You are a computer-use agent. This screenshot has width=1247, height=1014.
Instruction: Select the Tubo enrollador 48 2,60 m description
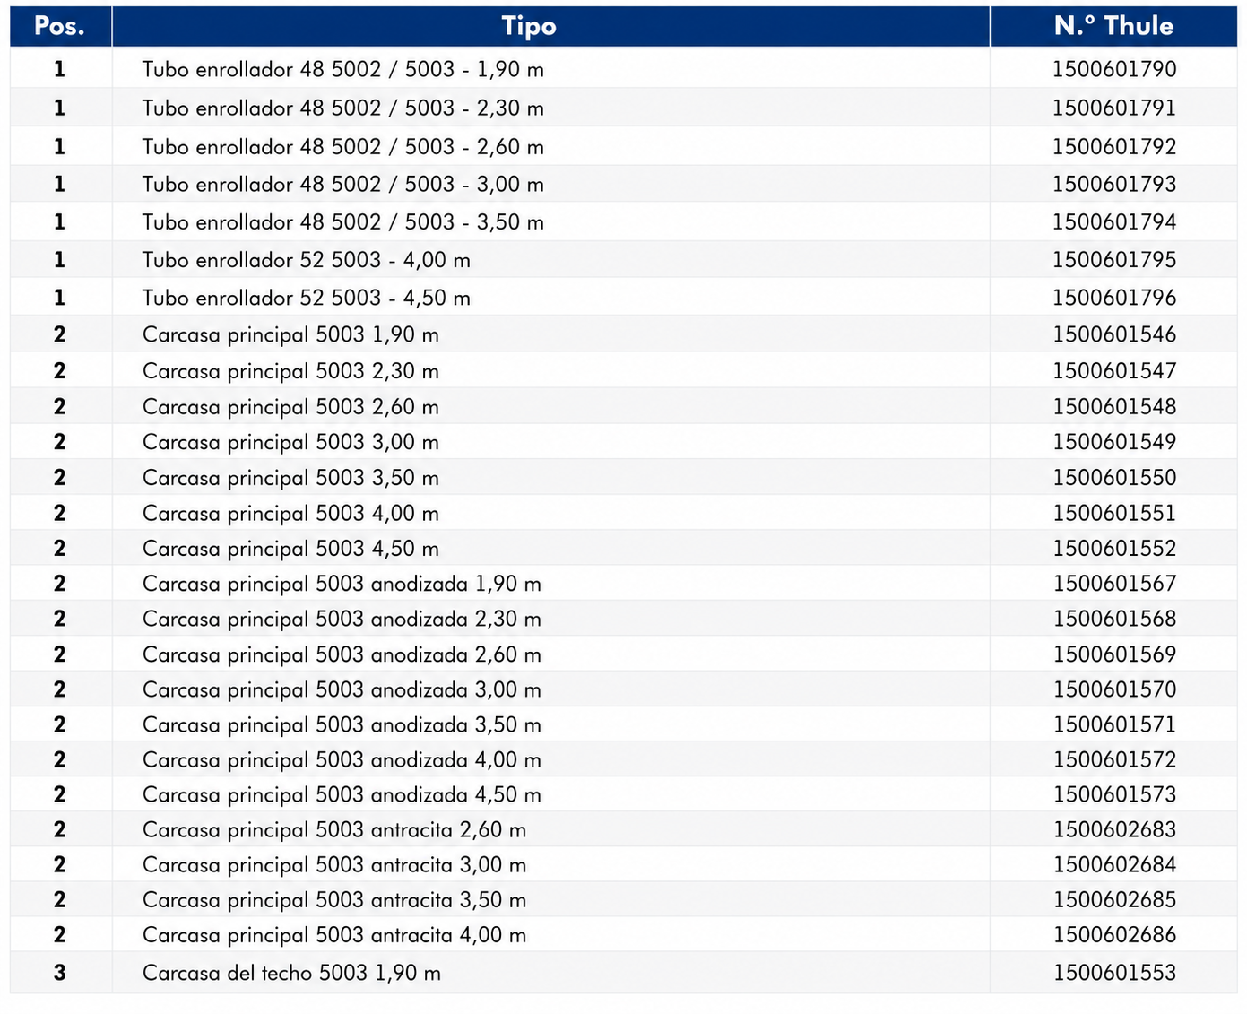[342, 146]
